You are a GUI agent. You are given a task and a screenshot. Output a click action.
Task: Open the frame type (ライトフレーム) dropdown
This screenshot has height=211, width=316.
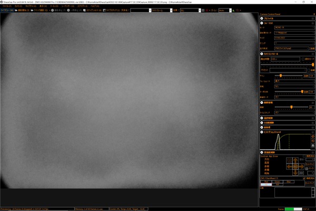tap(171, 11)
